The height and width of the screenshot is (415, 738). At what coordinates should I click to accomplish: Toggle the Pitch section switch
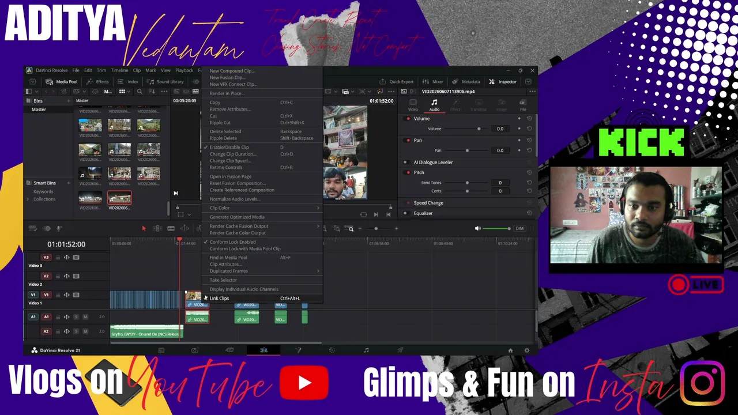(x=408, y=172)
